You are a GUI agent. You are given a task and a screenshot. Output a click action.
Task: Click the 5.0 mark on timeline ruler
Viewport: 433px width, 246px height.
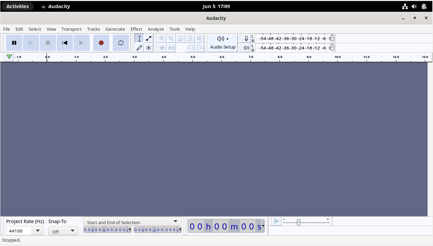click(193, 57)
